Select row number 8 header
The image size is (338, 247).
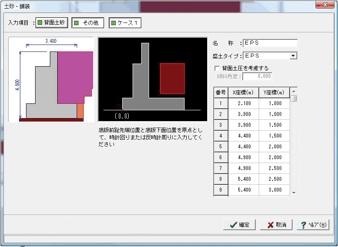[x=221, y=179]
